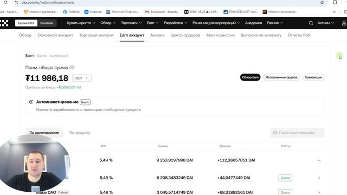The width and height of the screenshot is (347, 195).
Task: Go to Отчеты PoR tab
Action: click(x=299, y=35)
